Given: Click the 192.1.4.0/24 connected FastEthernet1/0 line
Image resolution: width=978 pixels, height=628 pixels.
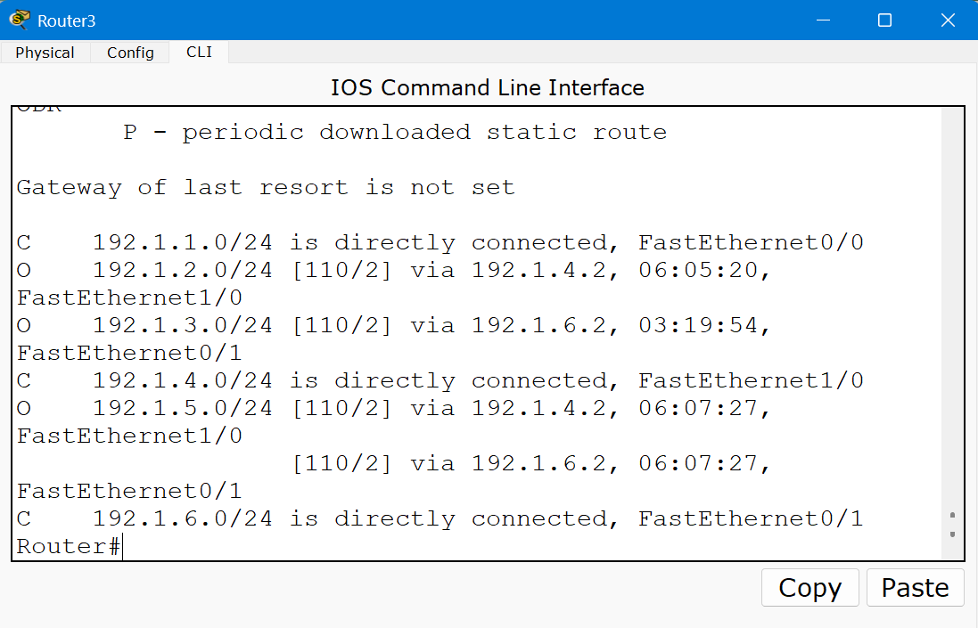Looking at the screenshot, I should [x=440, y=380].
